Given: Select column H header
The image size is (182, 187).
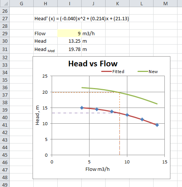Looking at the screenshot, I should pyautogui.click(x=45, y=3).
